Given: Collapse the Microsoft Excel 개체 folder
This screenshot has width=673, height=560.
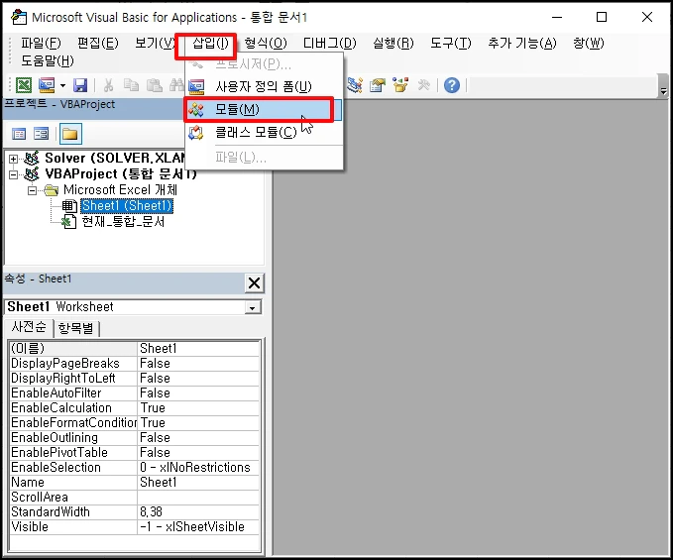Looking at the screenshot, I should tap(32, 190).
